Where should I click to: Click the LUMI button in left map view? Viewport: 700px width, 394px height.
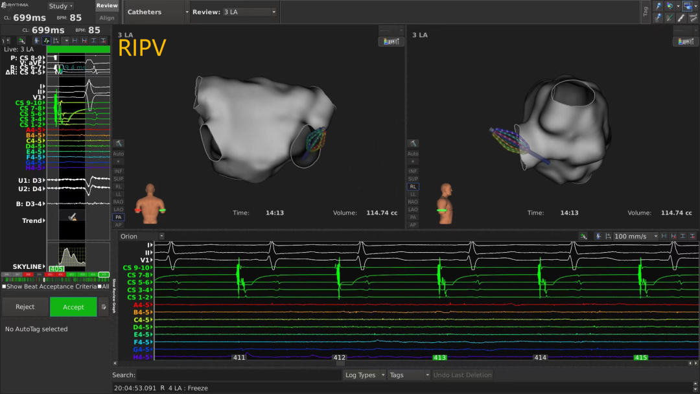point(390,41)
